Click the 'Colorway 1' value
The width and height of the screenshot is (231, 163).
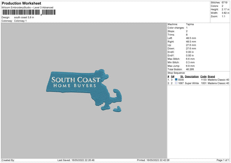coord(20,21)
